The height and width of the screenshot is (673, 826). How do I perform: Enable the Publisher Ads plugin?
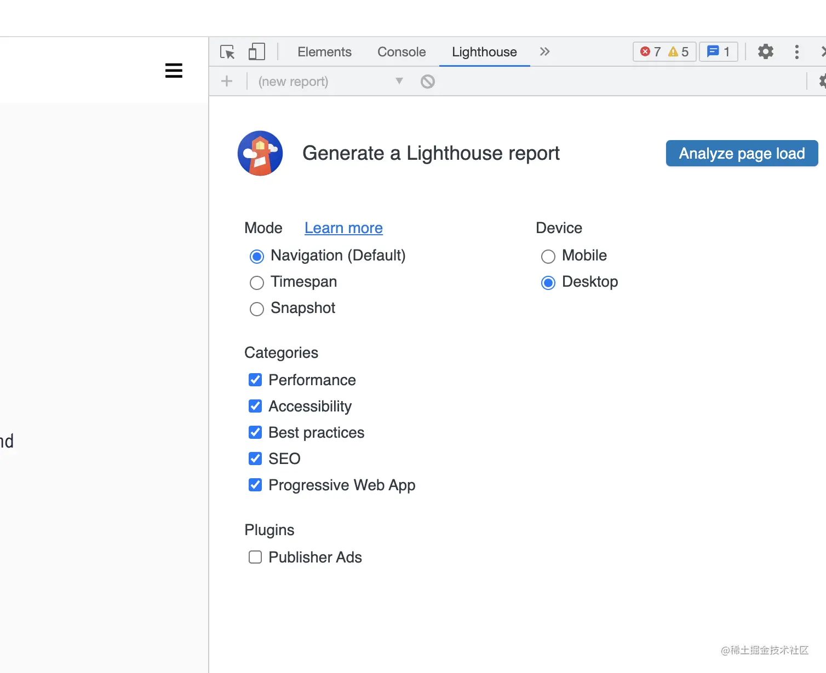point(255,557)
